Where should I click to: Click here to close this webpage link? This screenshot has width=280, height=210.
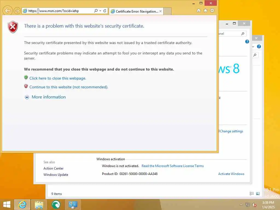click(x=58, y=78)
